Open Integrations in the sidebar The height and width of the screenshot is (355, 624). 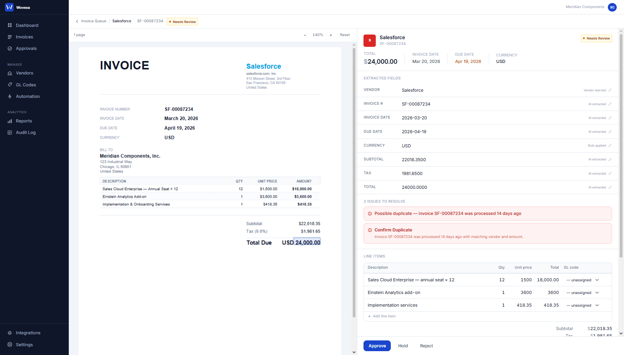28,333
